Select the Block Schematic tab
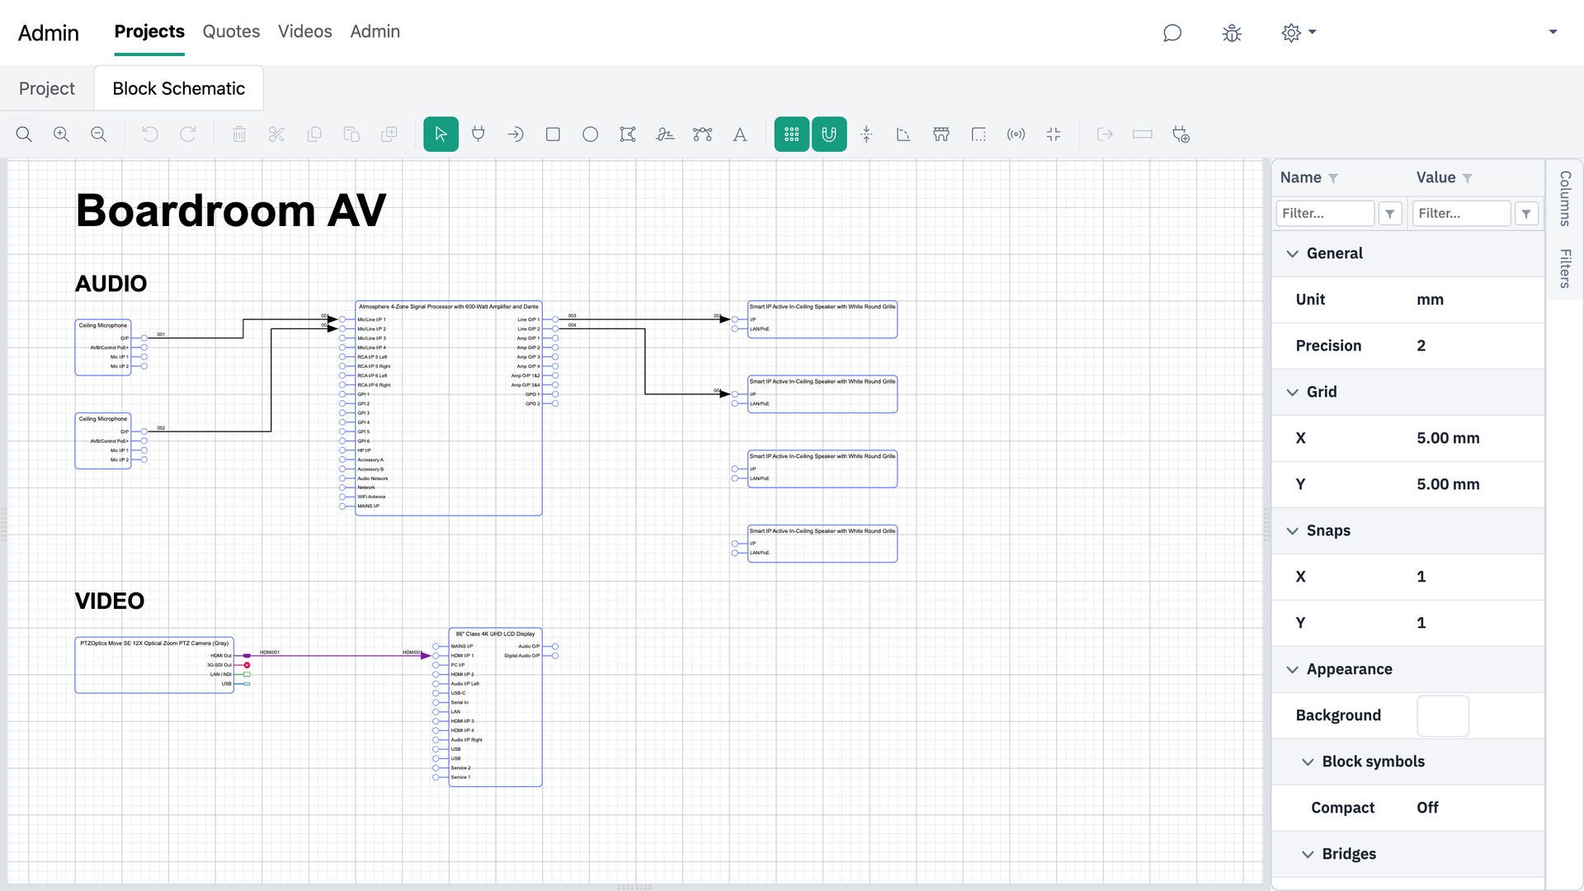 pyautogui.click(x=179, y=88)
